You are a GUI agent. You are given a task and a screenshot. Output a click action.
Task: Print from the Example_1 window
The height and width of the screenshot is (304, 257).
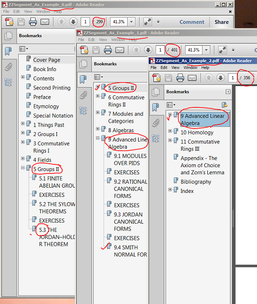coord(108,50)
